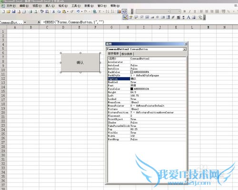Toggle align right
Image resolution: width=238 pixels, height=190 pixels.
click(212, 11)
